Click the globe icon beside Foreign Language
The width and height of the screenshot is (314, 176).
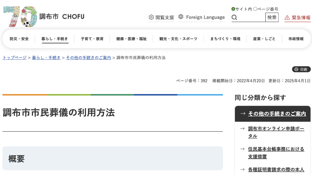[181, 17]
